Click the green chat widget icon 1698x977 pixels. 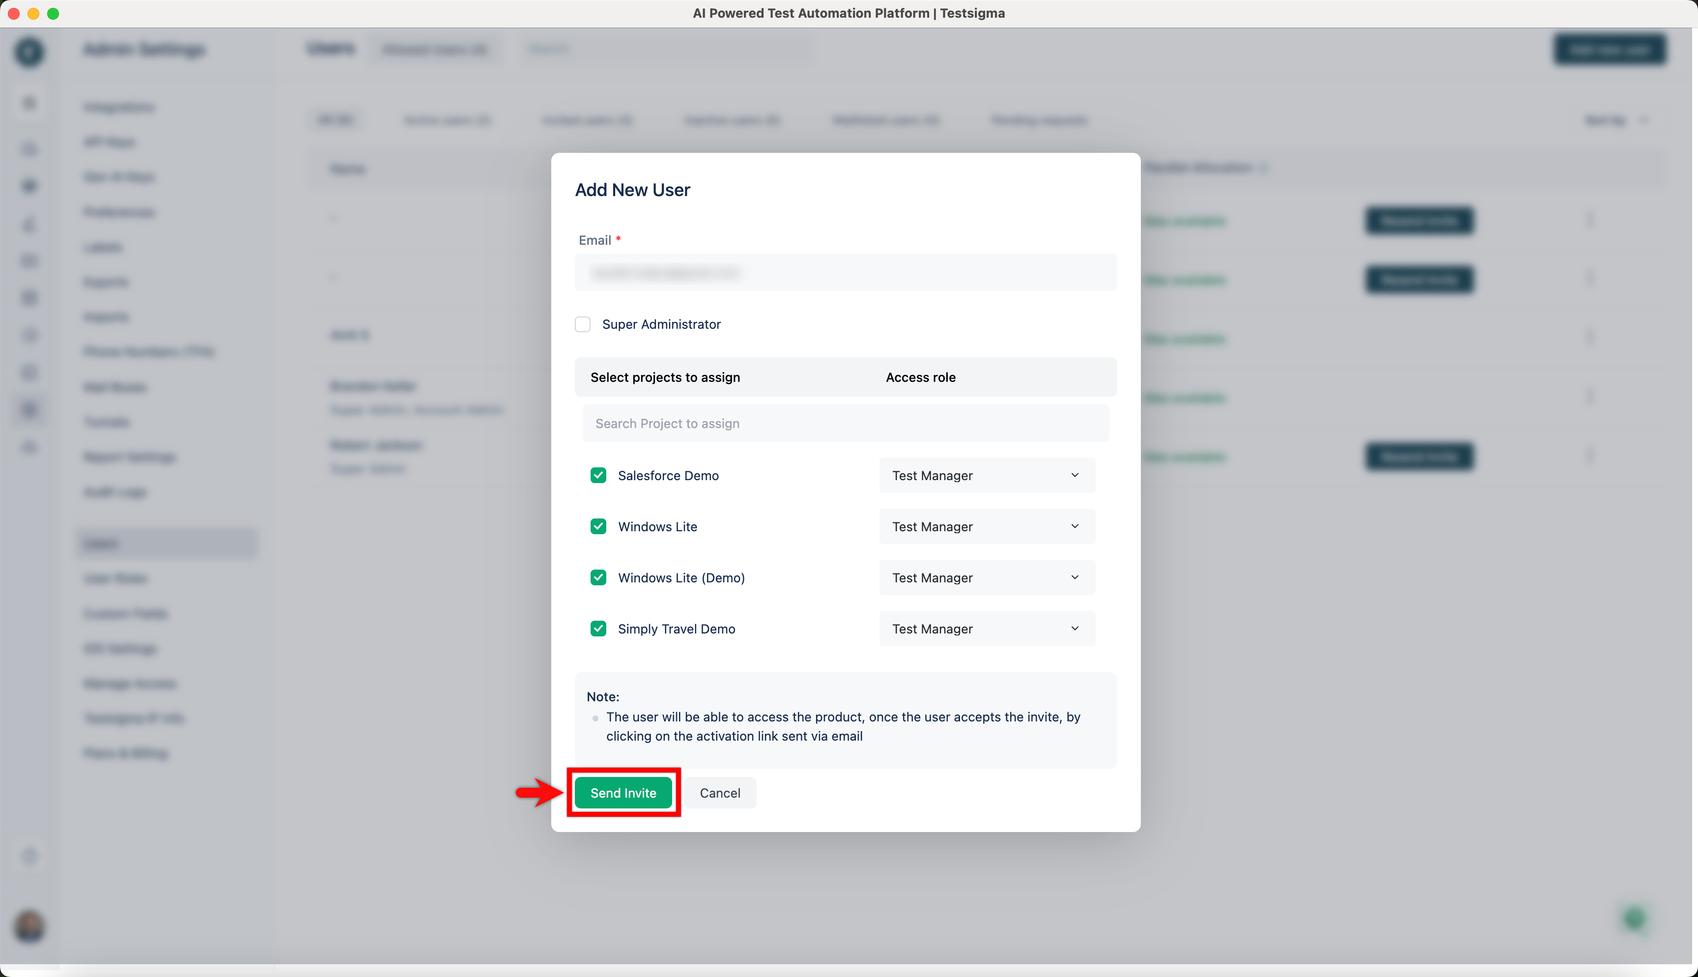click(x=1634, y=919)
